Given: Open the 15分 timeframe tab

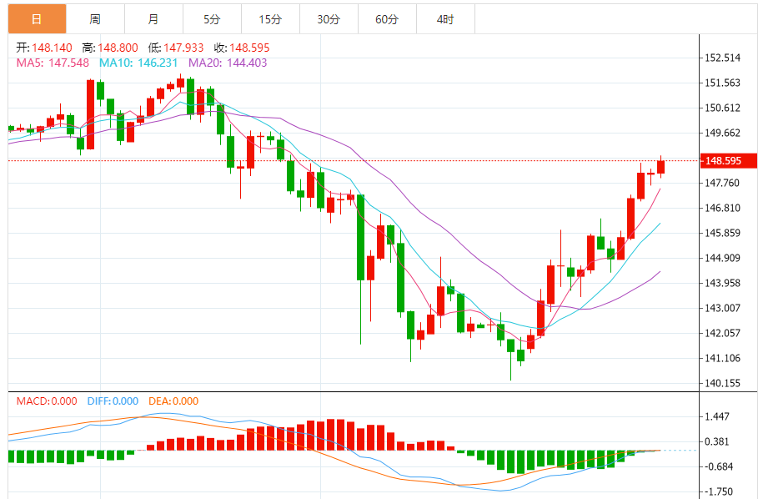Looking at the screenshot, I should [x=270, y=19].
